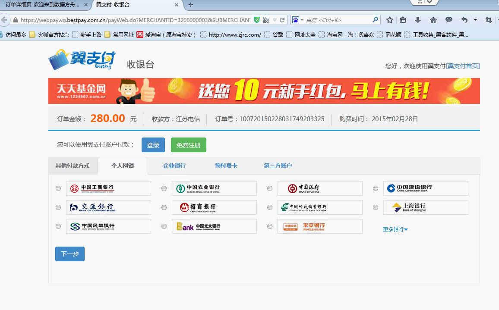Screen dimensions: 499x310
Task: Select 中国邮政储蓄银行 radio button
Action: (270, 208)
